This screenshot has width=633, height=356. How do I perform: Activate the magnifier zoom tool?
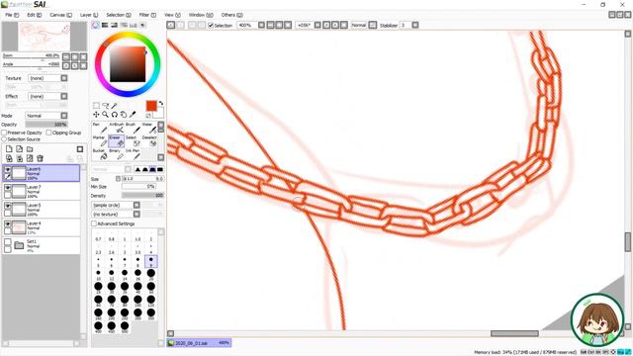[x=106, y=115]
